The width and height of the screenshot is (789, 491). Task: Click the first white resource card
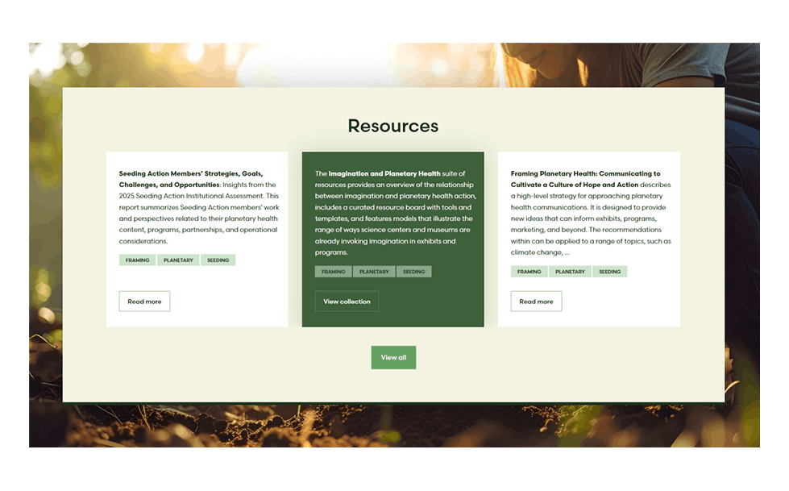[x=197, y=238]
